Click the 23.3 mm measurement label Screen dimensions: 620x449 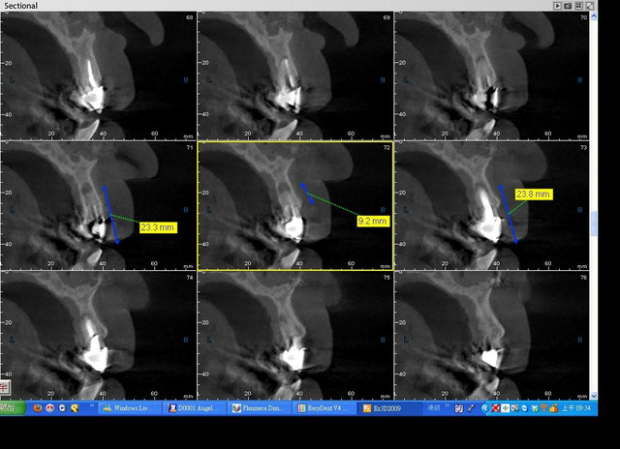pyautogui.click(x=158, y=227)
